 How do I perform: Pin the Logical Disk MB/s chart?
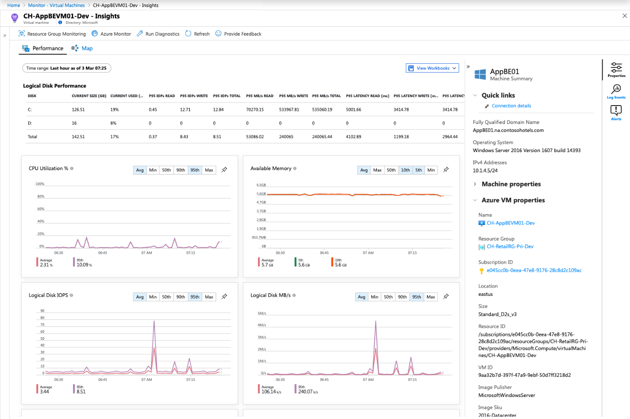(446, 297)
